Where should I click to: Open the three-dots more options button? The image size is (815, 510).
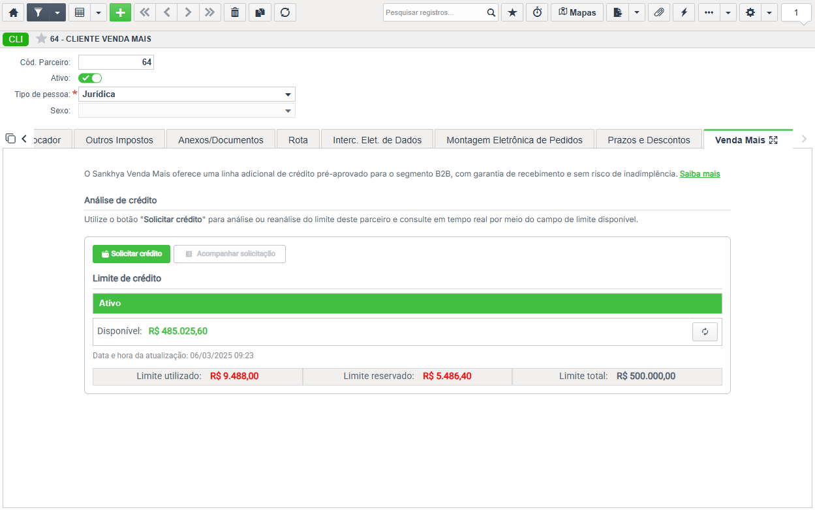tap(709, 12)
